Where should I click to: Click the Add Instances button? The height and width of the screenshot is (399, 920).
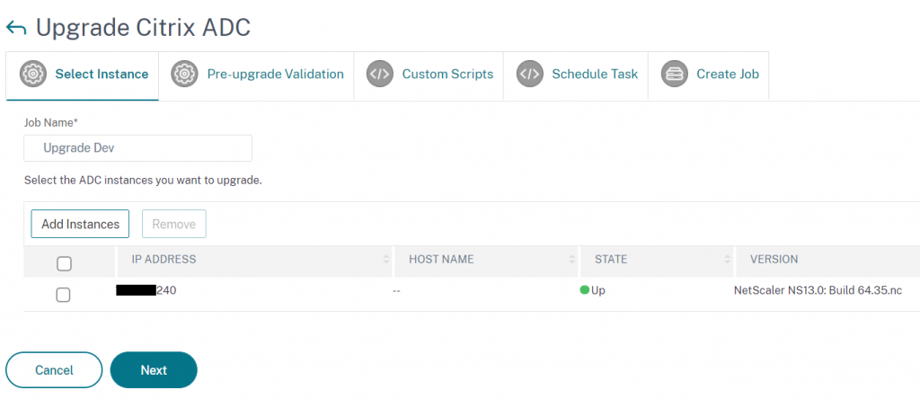coord(80,224)
